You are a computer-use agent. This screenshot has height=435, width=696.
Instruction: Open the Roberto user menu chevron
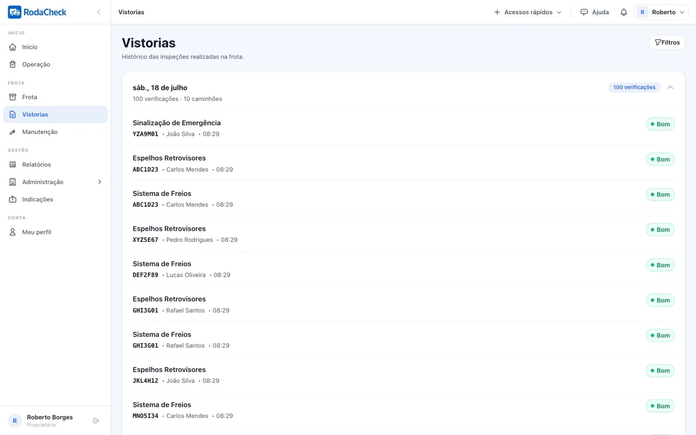682,12
